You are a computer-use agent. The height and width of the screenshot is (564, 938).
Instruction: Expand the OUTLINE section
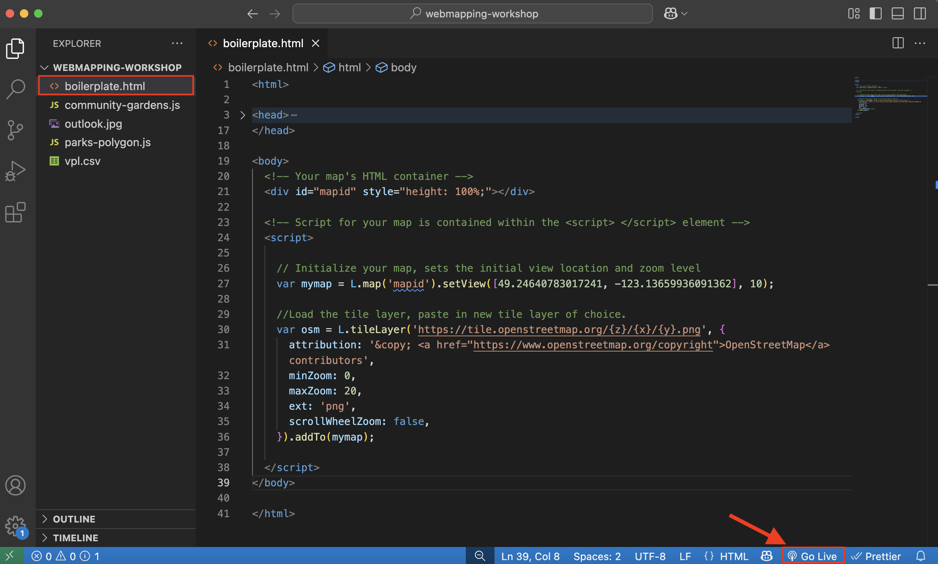point(116,519)
